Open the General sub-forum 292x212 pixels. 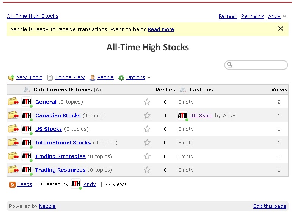[46, 102]
